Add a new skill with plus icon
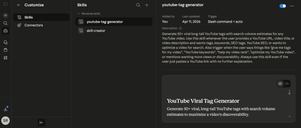This screenshot has width=301, height=128. [147, 5]
